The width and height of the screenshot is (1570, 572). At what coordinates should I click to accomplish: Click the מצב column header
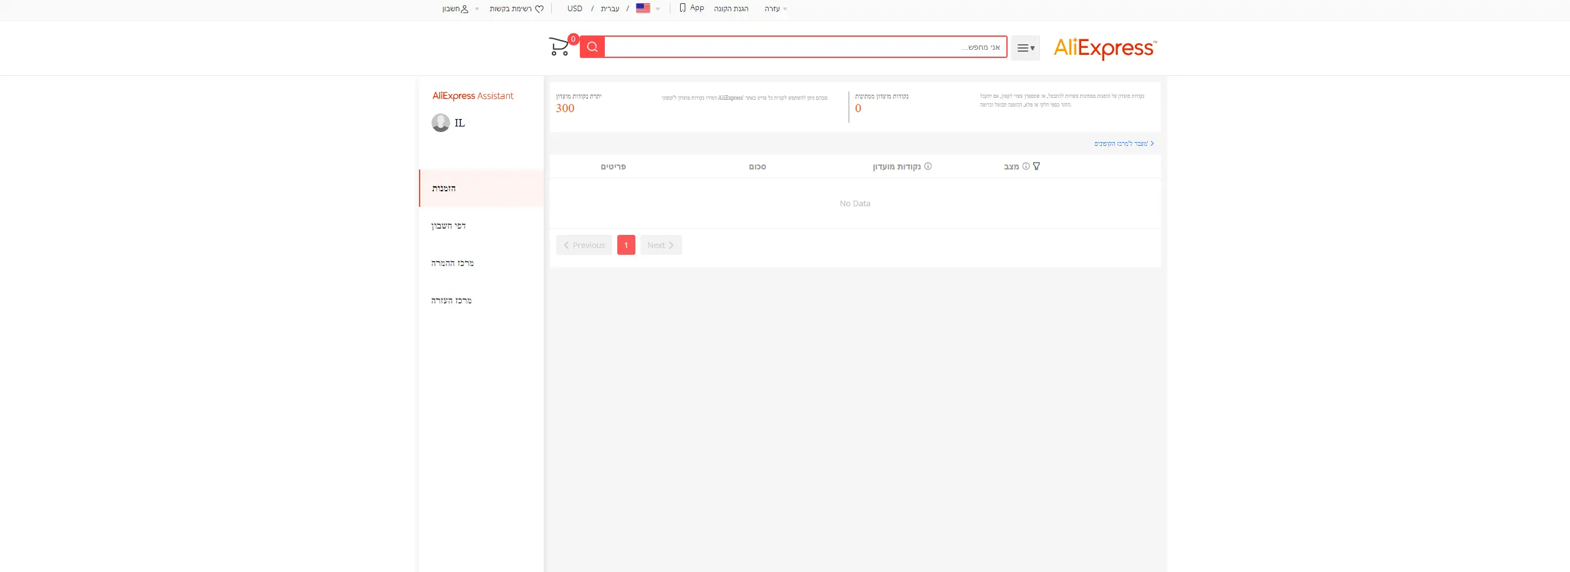point(1011,167)
